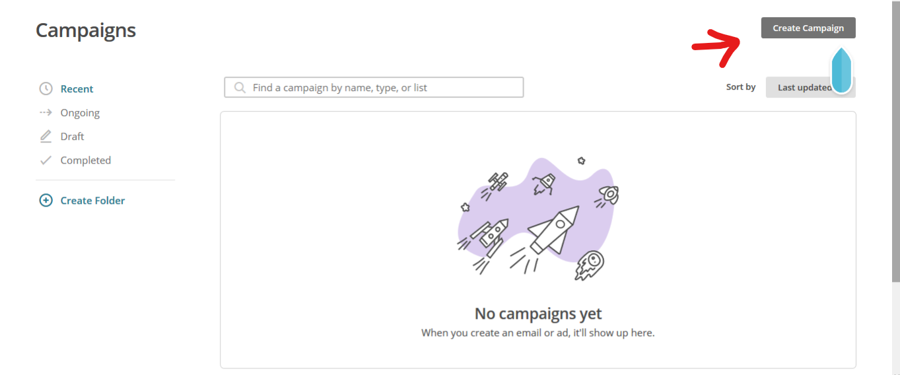The height and width of the screenshot is (375, 900).
Task: Click the clock icon beside Recent
Action: point(46,88)
